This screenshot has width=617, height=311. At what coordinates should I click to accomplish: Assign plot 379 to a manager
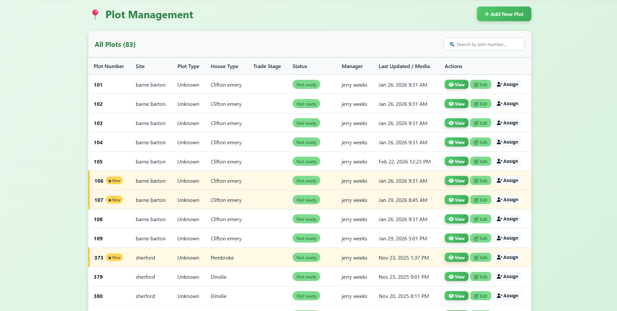(507, 277)
